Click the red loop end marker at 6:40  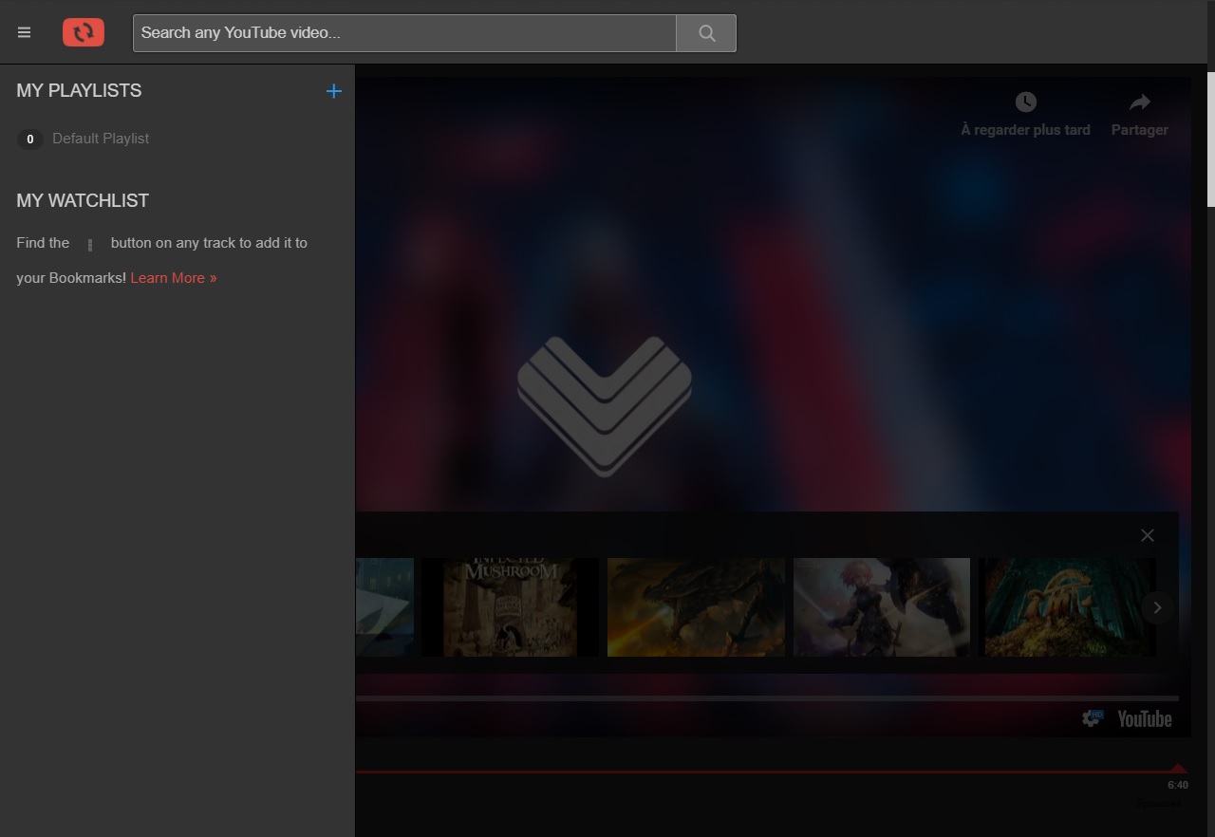click(x=1178, y=769)
